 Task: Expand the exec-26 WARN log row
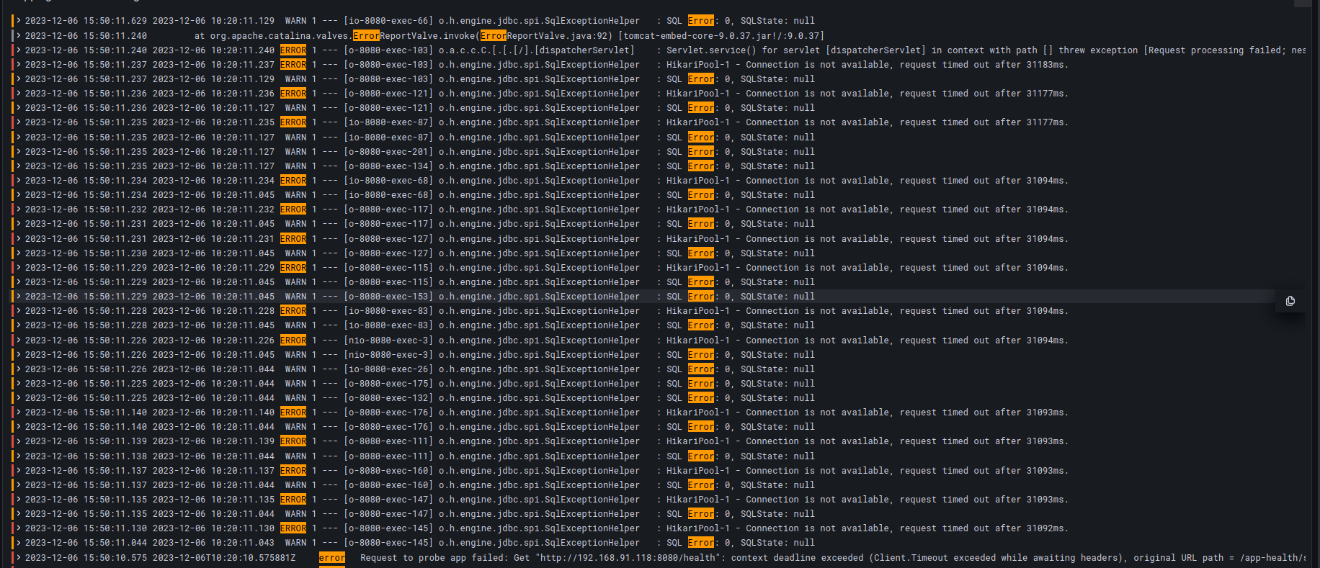tap(19, 369)
